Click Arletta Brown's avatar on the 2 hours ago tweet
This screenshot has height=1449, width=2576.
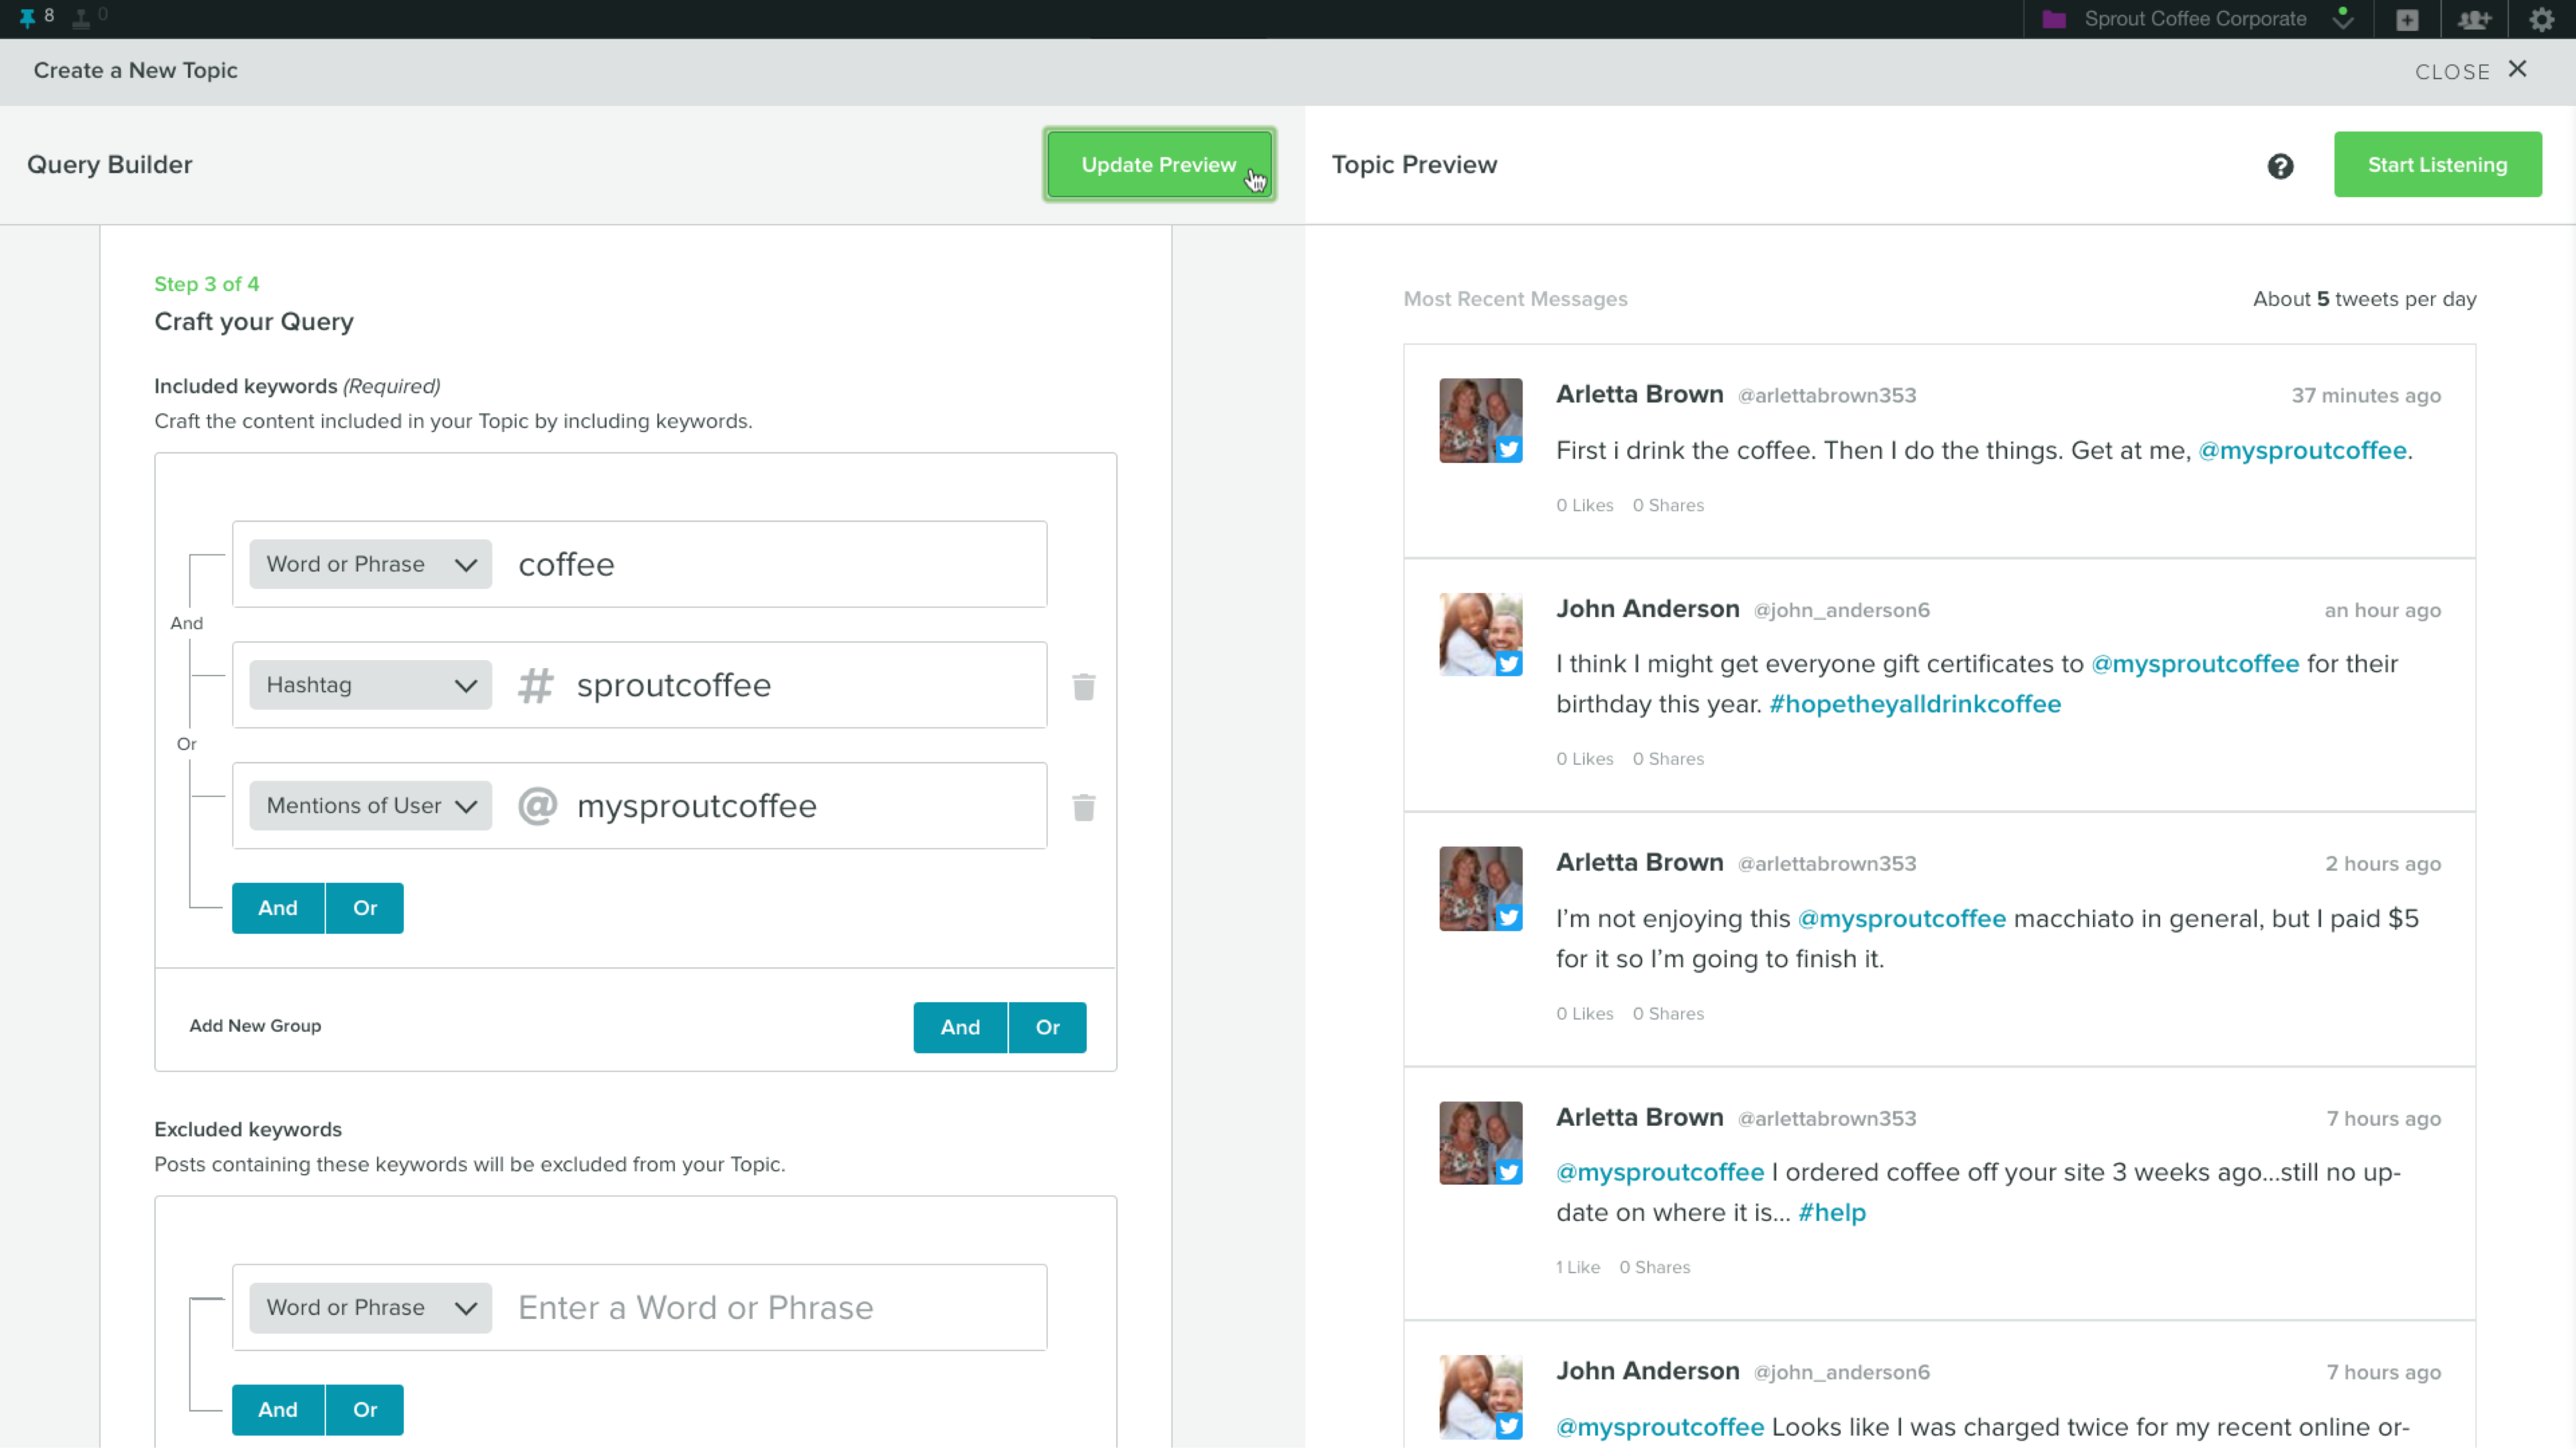click(1480, 889)
